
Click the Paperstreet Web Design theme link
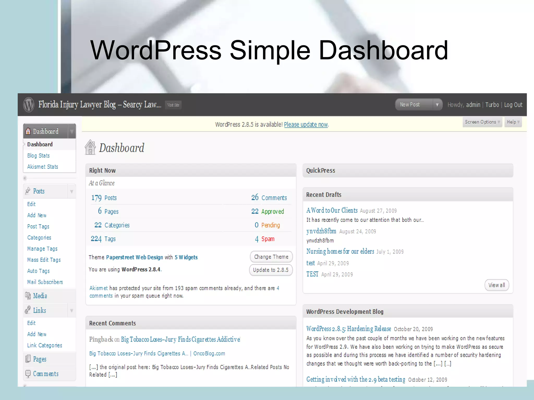135,257
